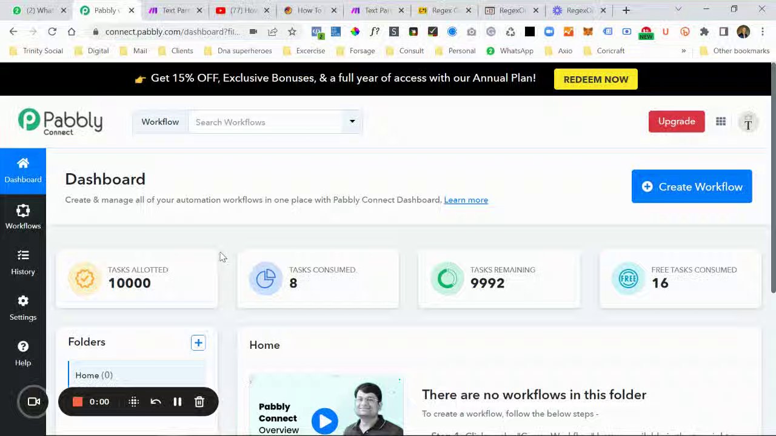Click the Tasks Remaining ring icon
776x436 pixels.
447,279
